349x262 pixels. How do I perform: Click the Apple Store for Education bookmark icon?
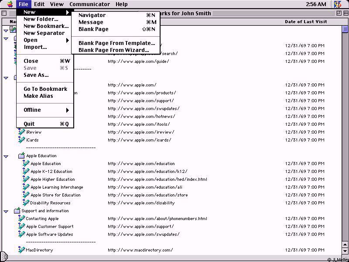[26, 195]
